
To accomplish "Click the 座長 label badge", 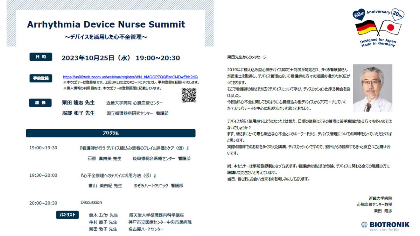I will tap(41, 103).
